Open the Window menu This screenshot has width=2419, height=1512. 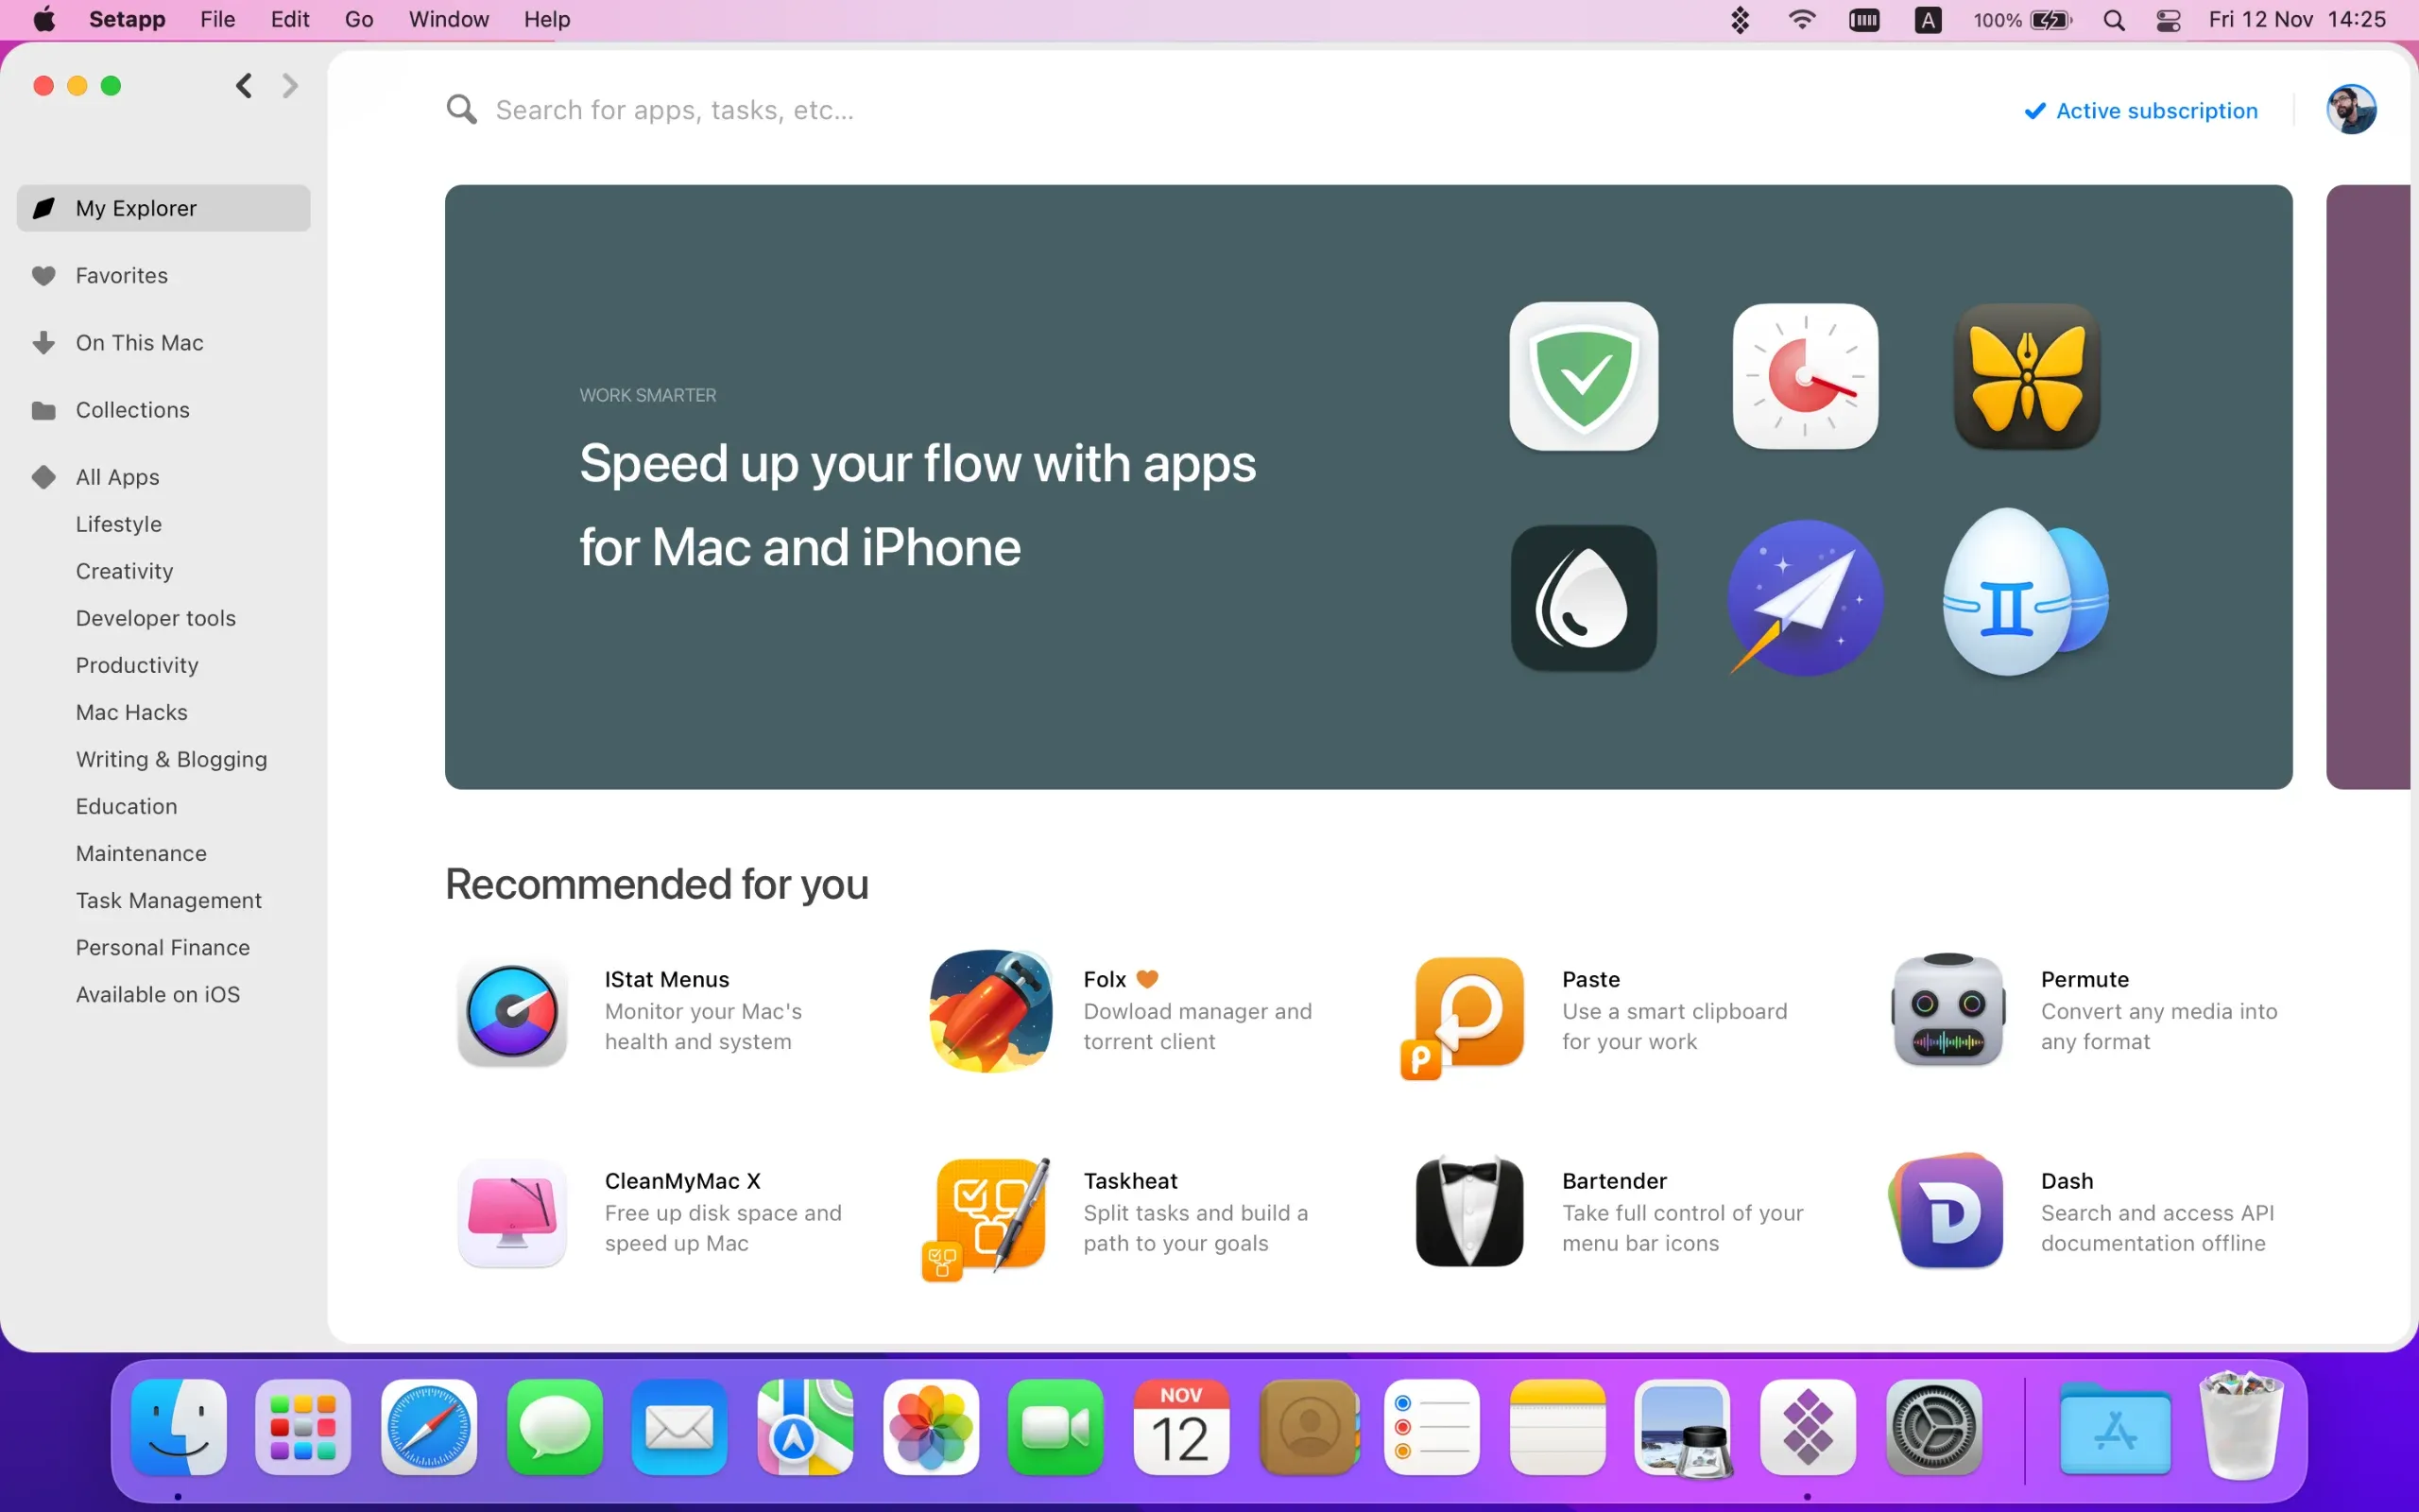[448, 20]
